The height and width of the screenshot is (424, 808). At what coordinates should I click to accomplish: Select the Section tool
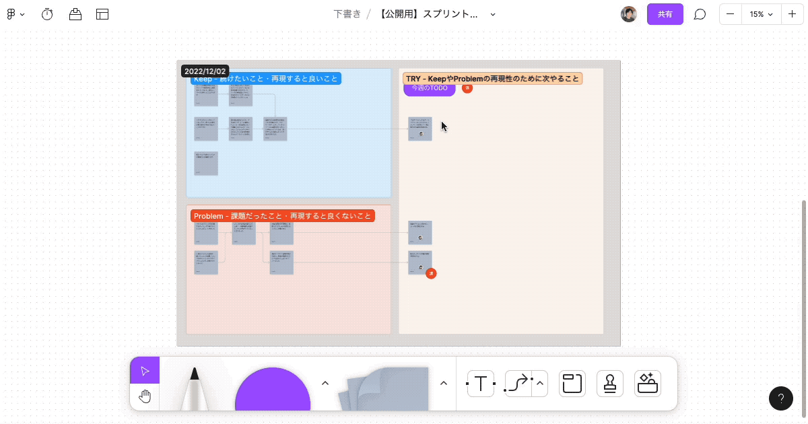pyautogui.click(x=572, y=384)
